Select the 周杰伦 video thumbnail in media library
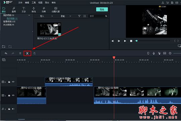 click(49, 30)
